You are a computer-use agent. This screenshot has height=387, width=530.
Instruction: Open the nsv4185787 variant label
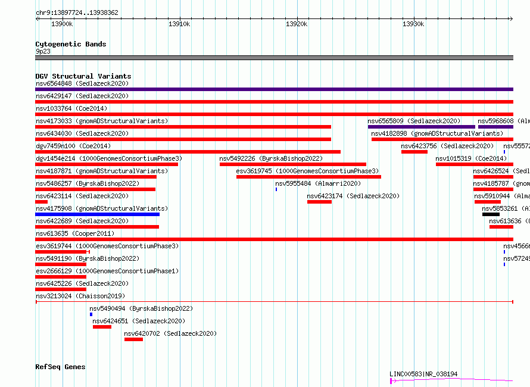(x=501, y=183)
